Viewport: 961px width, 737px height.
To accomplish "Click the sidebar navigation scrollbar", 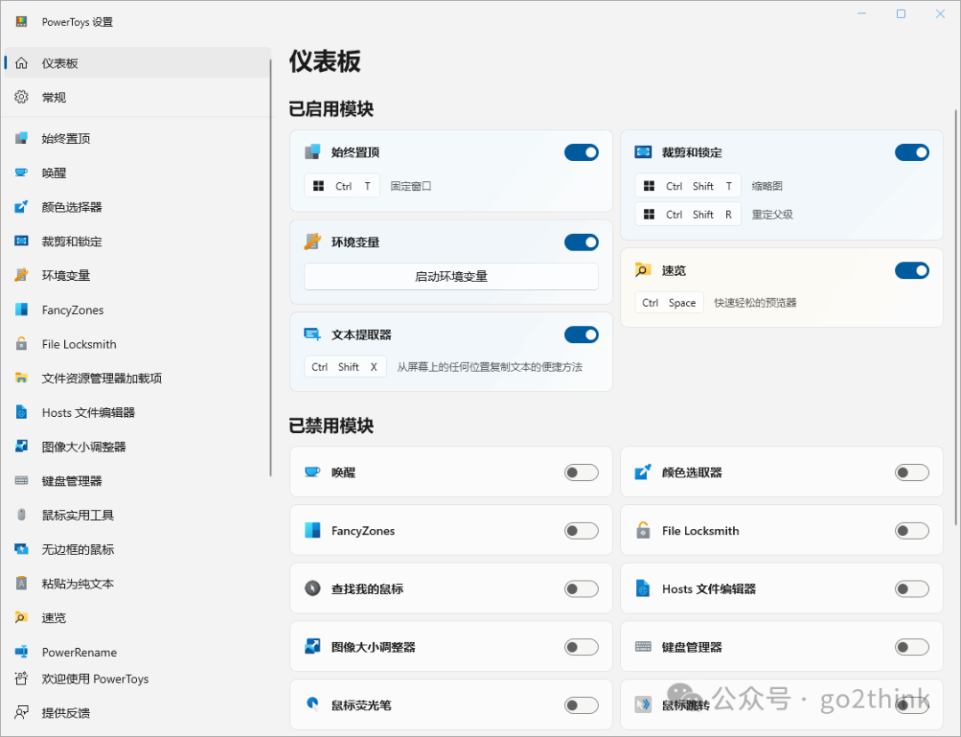I will click(x=271, y=268).
